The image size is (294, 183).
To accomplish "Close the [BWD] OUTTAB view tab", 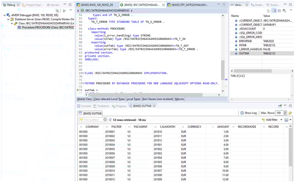I will point(154,106).
